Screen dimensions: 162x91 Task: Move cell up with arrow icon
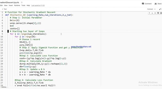coord(149,13)
